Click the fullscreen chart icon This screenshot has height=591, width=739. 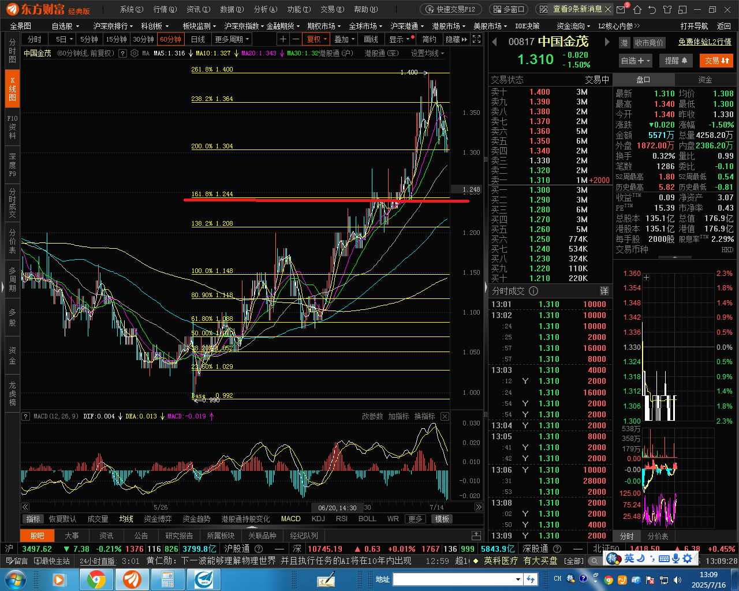(476, 39)
